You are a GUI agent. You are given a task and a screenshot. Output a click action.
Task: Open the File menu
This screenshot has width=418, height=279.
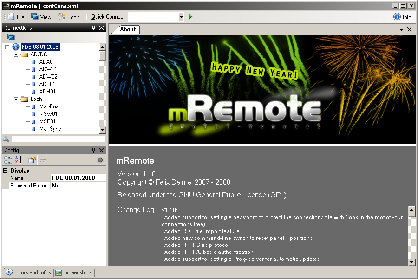[16, 17]
